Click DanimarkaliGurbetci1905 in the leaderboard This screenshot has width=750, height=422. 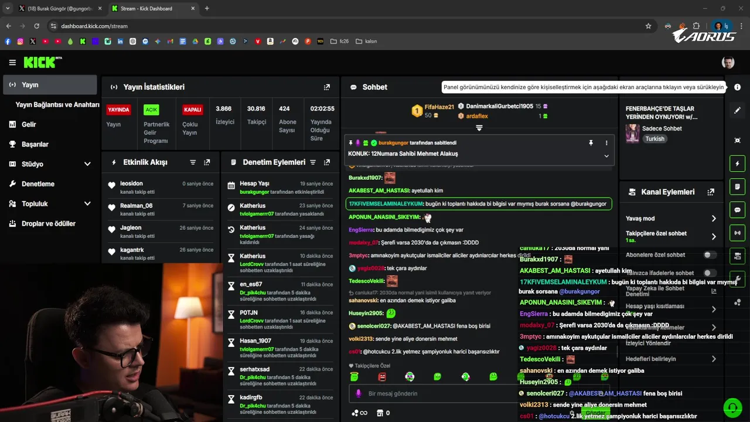[499, 106]
